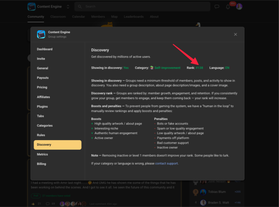Click the profile avatar in top bar
The image size is (279, 207).
click(239, 7)
